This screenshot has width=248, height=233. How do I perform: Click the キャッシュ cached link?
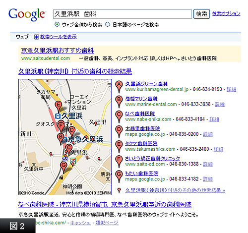(x=80, y=223)
